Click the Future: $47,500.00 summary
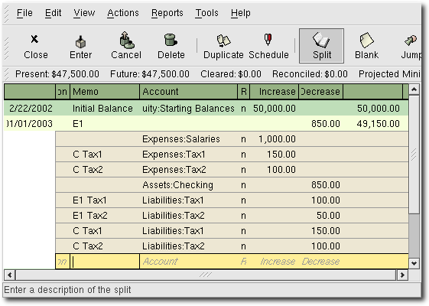The height and width of the screenshot is (306, 429). coord(150,74)
